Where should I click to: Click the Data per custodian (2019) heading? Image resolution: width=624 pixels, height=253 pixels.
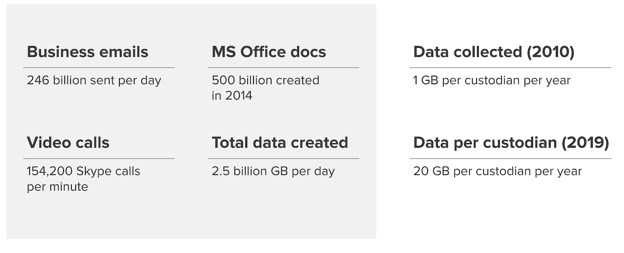[x=511, y=143]
